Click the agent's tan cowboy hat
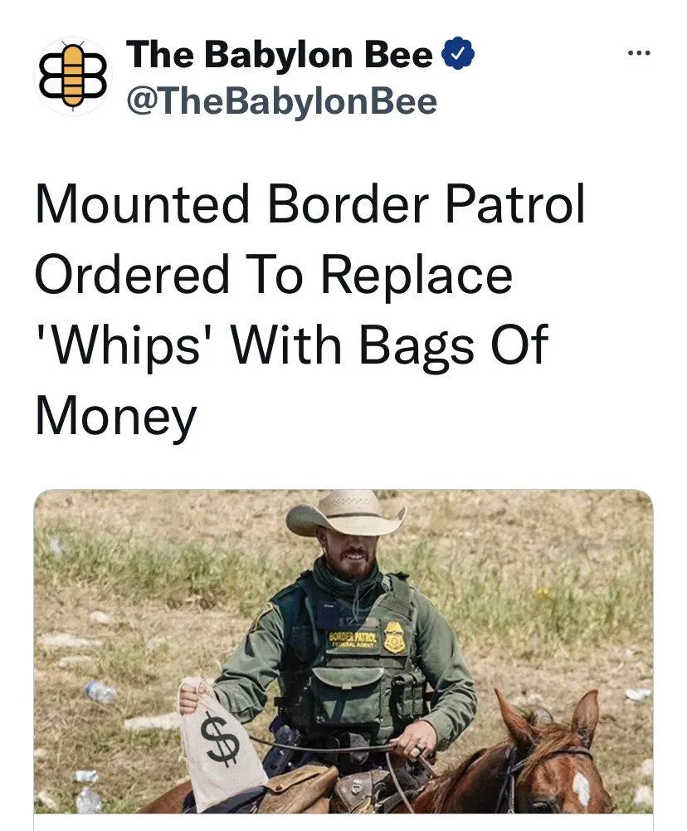 (345, 512)
